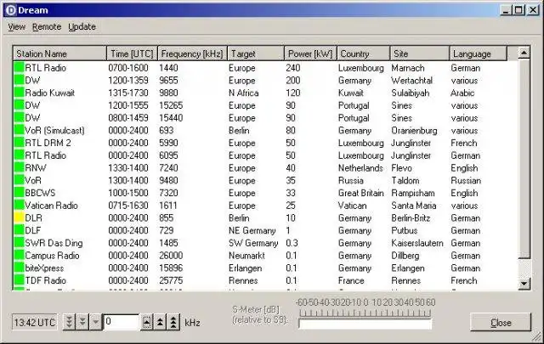Click the triple up-arrow frequency increase button

[173, 322]
